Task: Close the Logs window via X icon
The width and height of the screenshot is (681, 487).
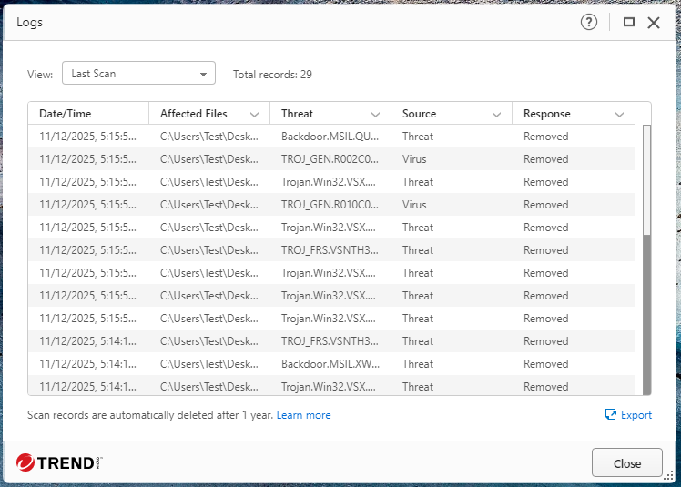Action: click(x=653, y=23)
